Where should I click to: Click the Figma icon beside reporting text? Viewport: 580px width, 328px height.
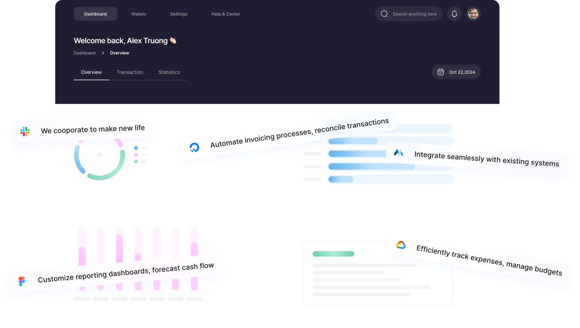21,281
